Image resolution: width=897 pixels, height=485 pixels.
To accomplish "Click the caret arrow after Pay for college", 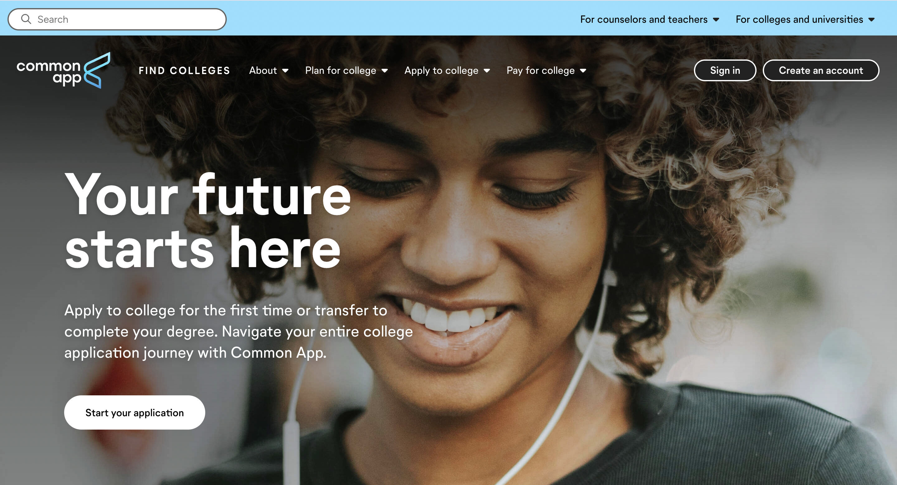I will point(583,71).
